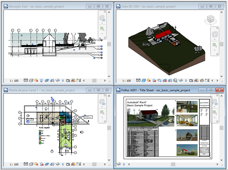The width and height of the screenshot is (228, 170).
Task: Click the Unlocked 3D View icon
Action: click(x=175, y=80)
